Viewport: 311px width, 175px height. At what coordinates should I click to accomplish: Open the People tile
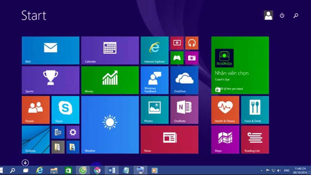tap(36, 110)
